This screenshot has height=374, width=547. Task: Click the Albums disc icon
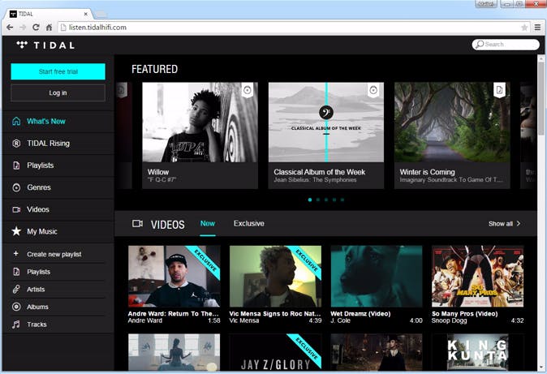pos(16,307)
